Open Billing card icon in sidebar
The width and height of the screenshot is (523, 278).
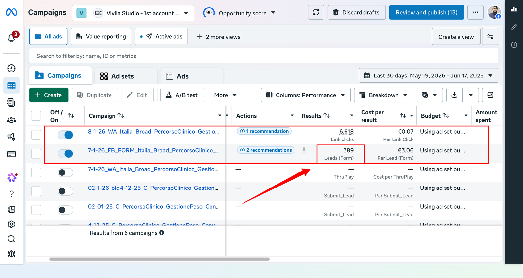pos(11,154)
